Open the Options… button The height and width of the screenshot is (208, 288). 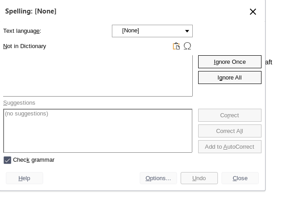click(158, 178)
